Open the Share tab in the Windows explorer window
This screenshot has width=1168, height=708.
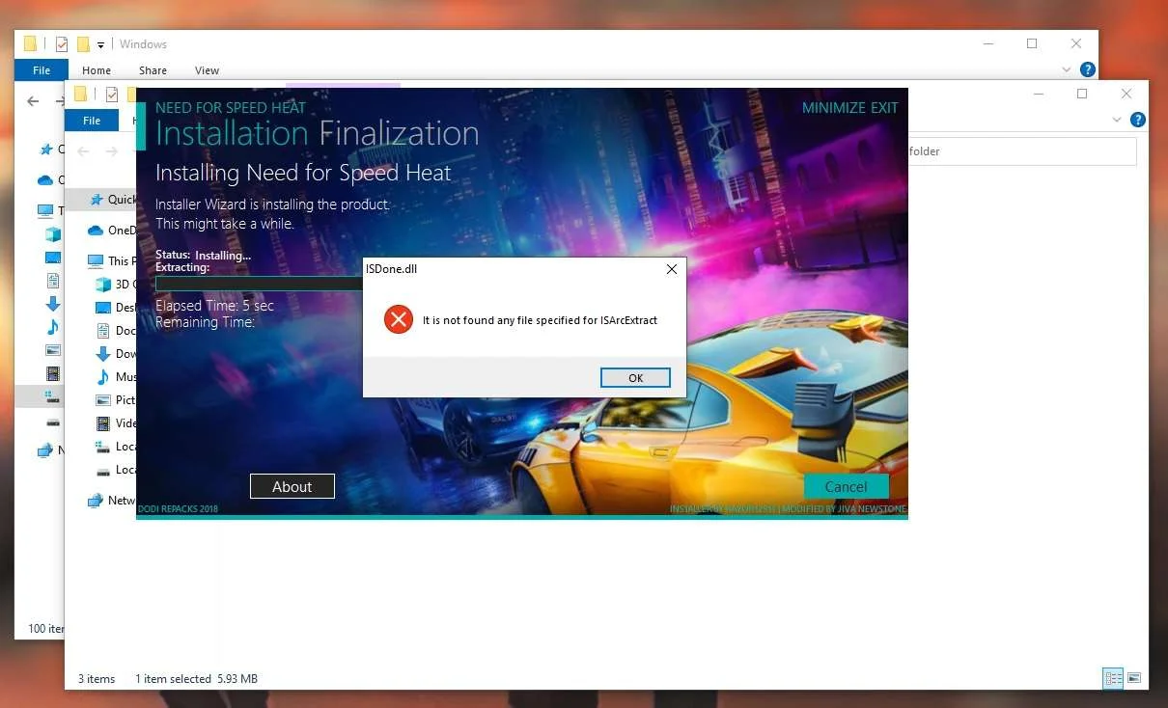coord(153,70)
